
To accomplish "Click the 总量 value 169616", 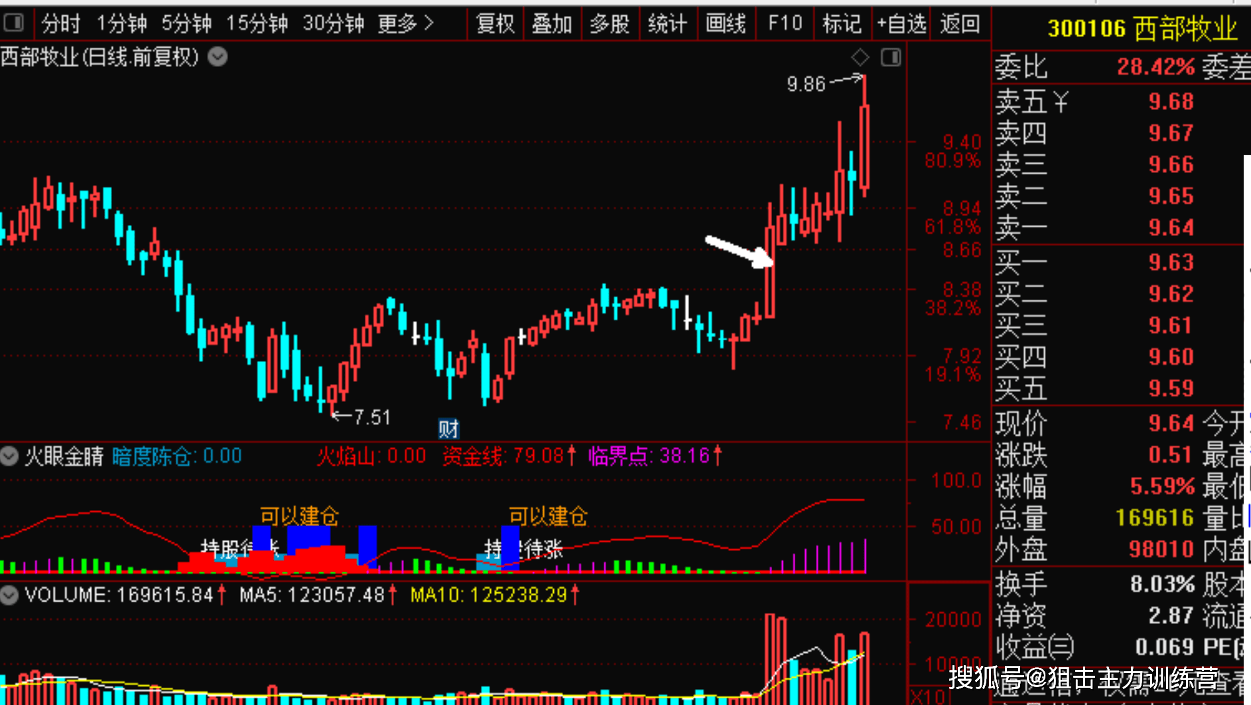I will coord(1154,518).
